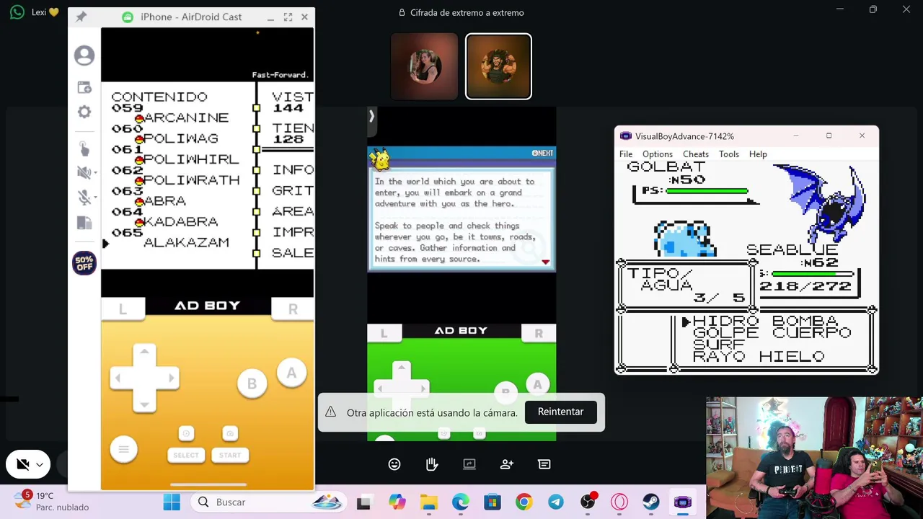Click Reintentar on the camera warning
923x519 pixels.
point(560,412)
